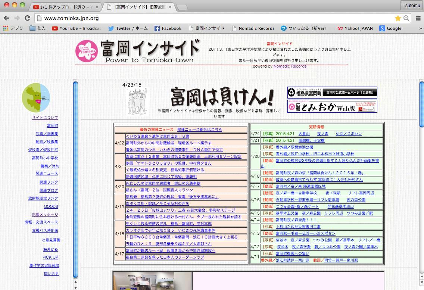Screen dimensions: 424x290
Task: Open the Twitter ホーム bookmark
Action: 128,28
